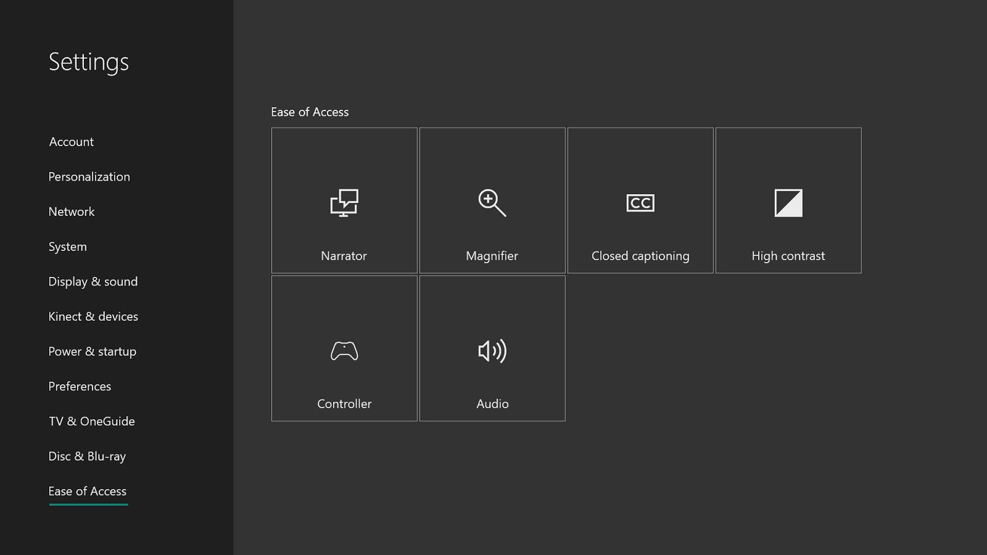Viewport: 987px width, 555px height.
Task: Open Personalization settings
Action: click(x=89, y=176)
